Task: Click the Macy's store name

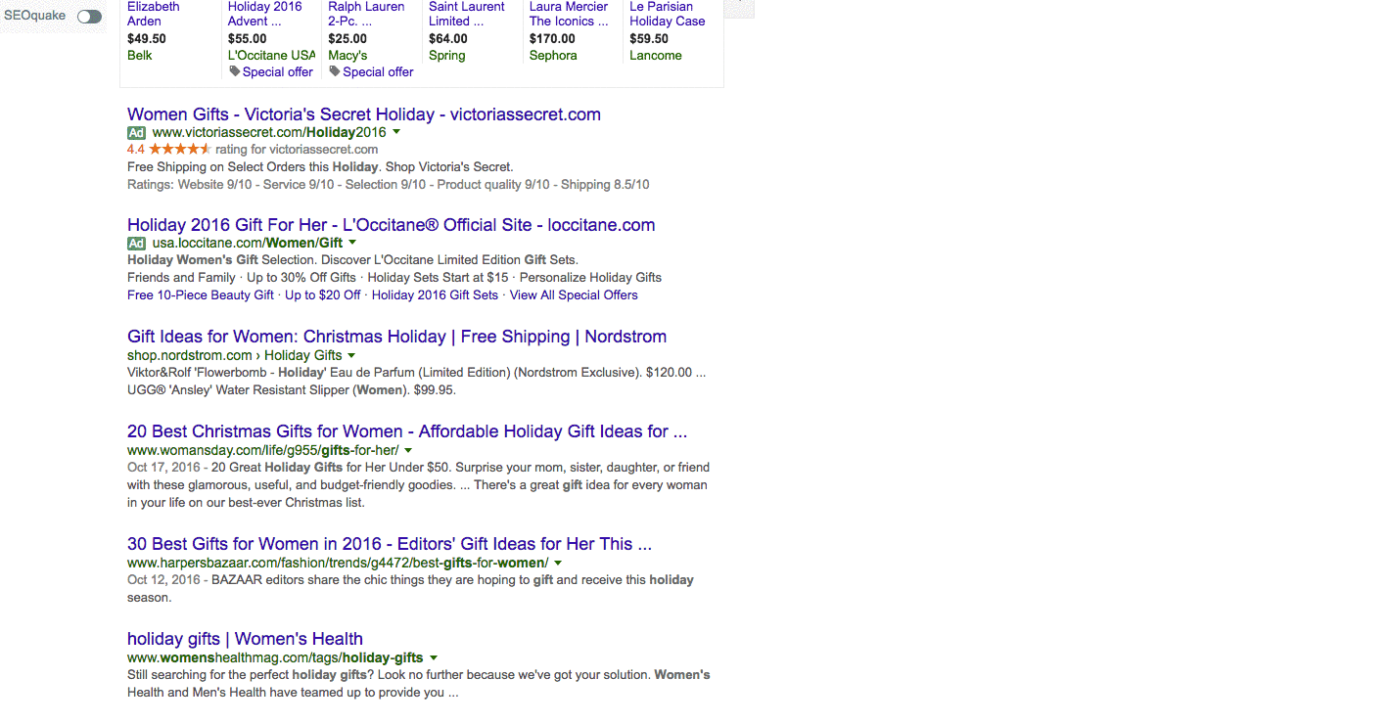Action: pyautogui.click(x=347, y=55)
